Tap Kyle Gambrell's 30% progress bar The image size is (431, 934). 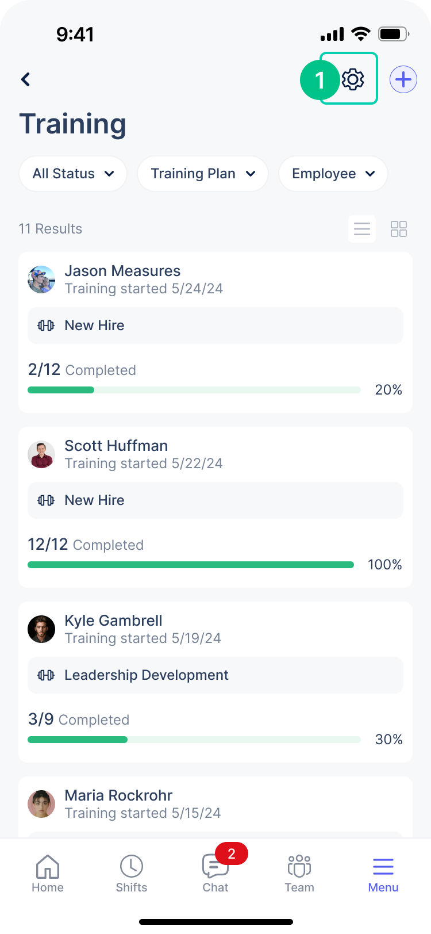tap(194, 740)
